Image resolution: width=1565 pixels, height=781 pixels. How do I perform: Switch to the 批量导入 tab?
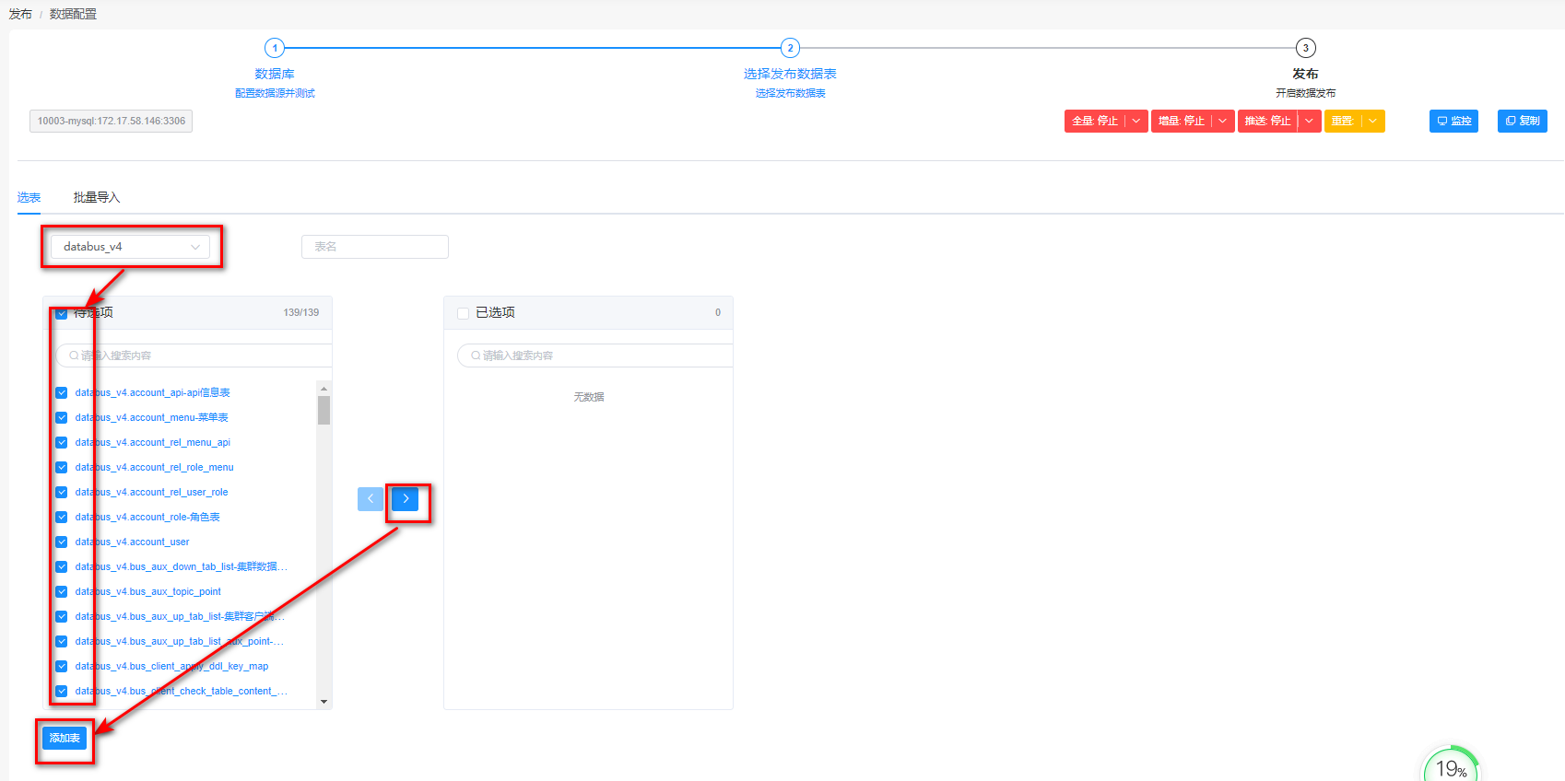(97, 197)
